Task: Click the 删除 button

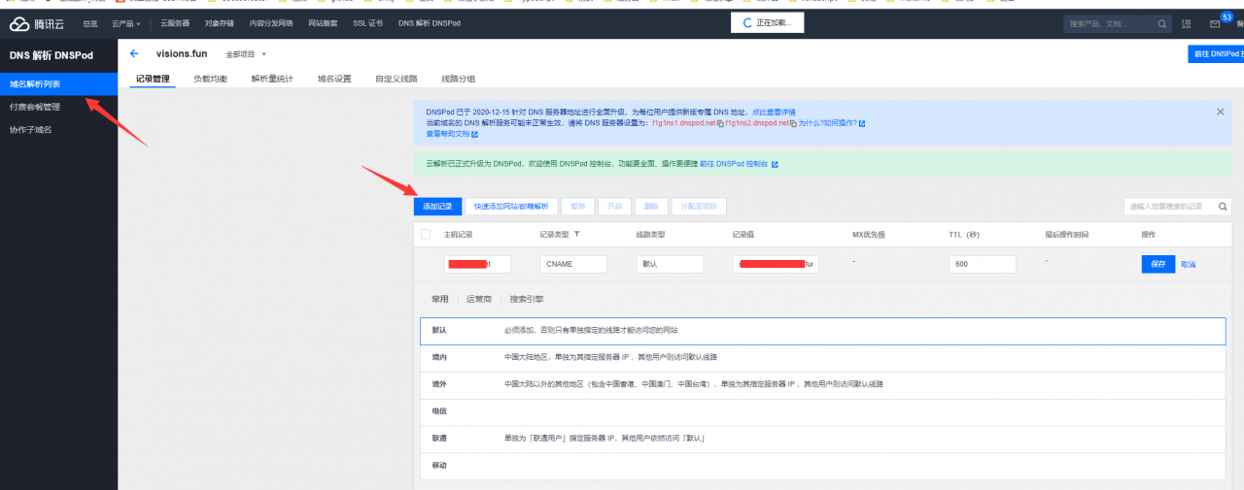Action: click(650, 206)
